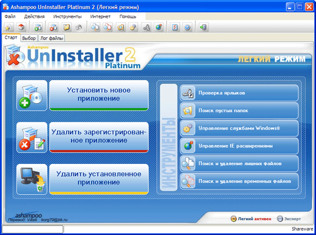
Task: Switch to the Выбор tab
Action: [29, 38]
